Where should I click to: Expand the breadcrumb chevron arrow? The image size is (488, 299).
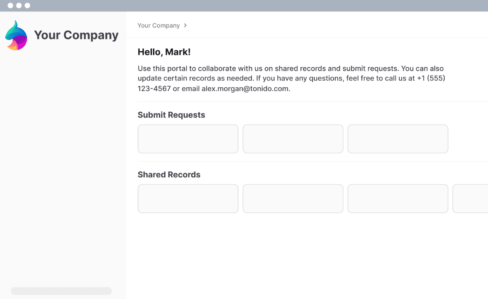tap(185, 25)
